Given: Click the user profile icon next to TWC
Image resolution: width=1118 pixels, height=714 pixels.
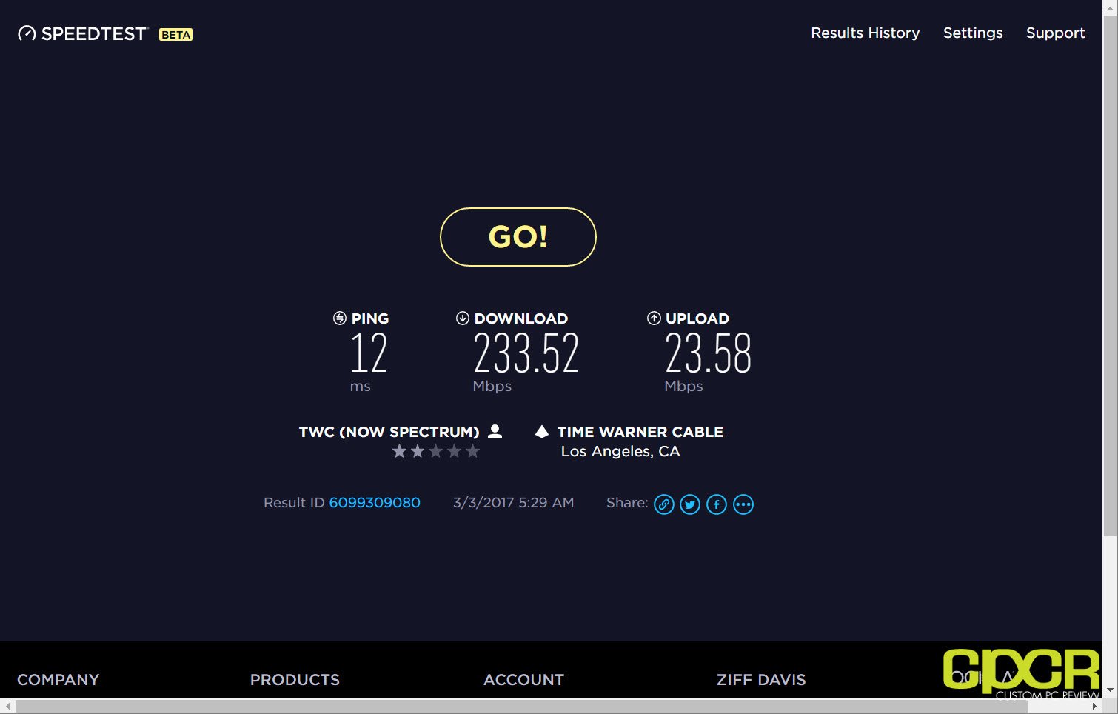Looking at the screenshot, I should [x=495, y=431].
